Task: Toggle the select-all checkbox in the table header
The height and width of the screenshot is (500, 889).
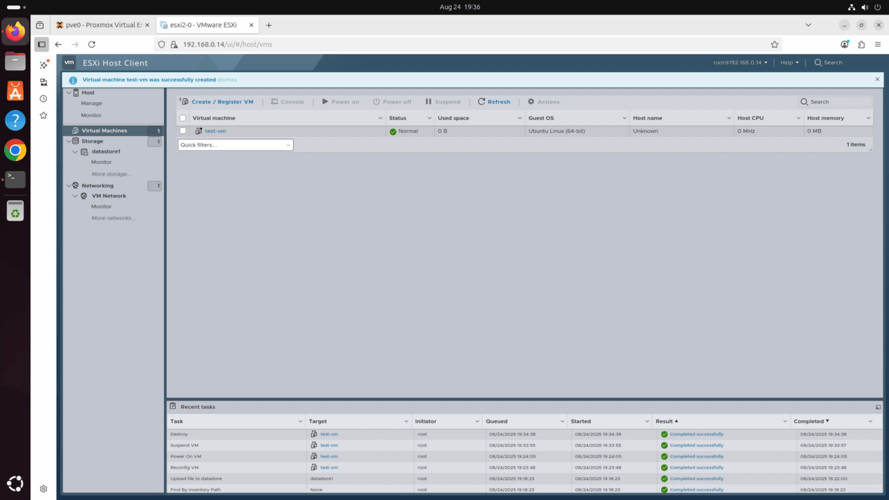Action: (x=183, y=118)
